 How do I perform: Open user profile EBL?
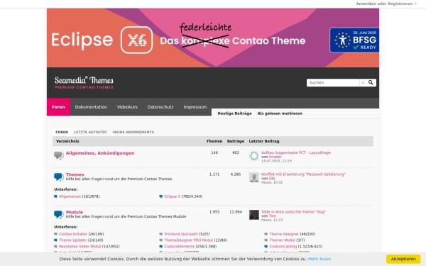272,178
